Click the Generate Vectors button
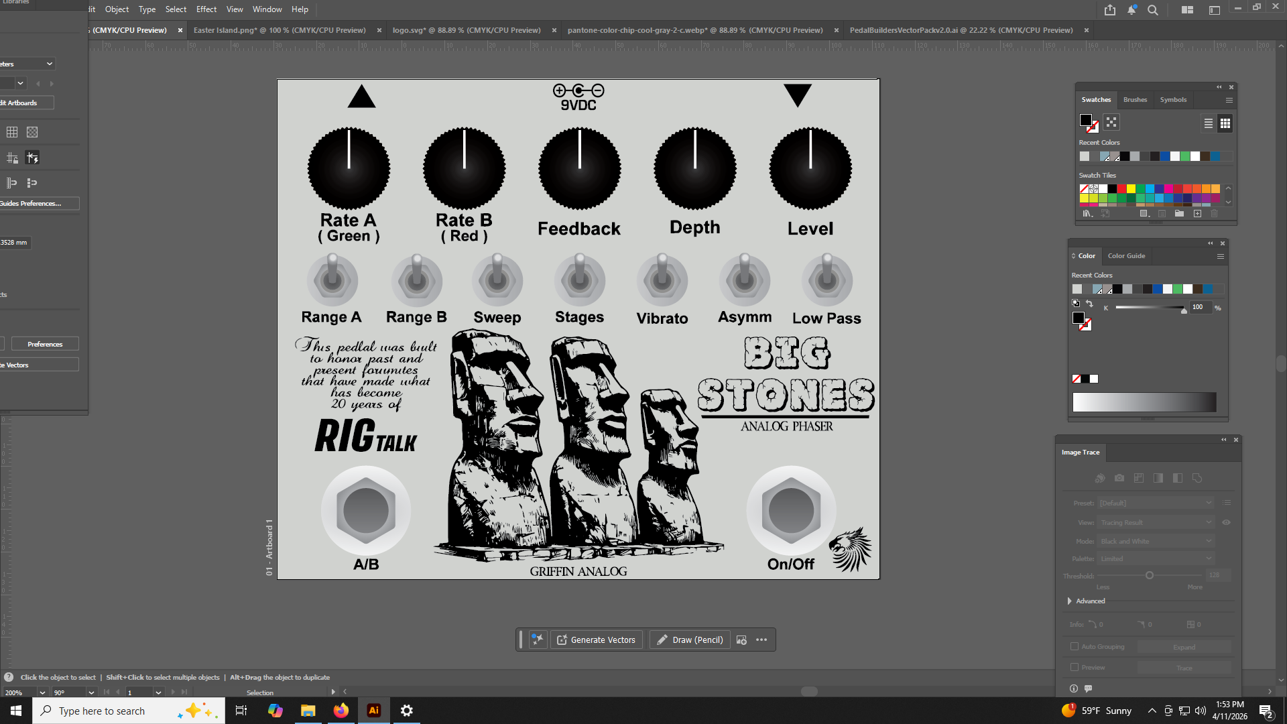The image size is (1287, 724). coord(597,640)
